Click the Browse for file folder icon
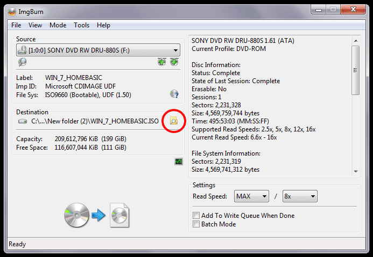 pyautogui.click(x=173, y=121)
